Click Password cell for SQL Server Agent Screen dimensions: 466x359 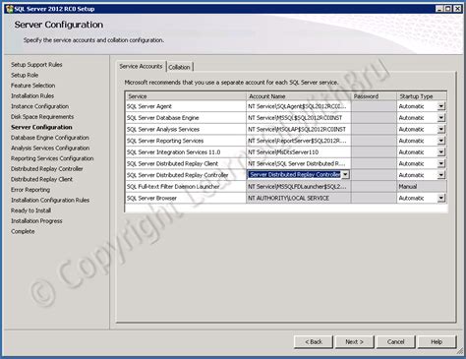point(374,106)
